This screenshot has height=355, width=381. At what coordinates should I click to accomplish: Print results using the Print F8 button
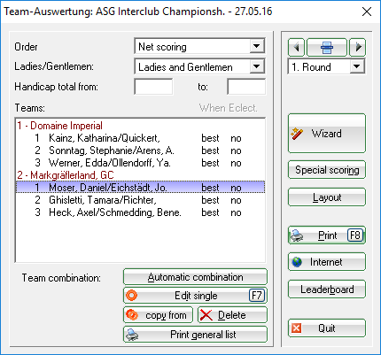click(x=327, y=235)
